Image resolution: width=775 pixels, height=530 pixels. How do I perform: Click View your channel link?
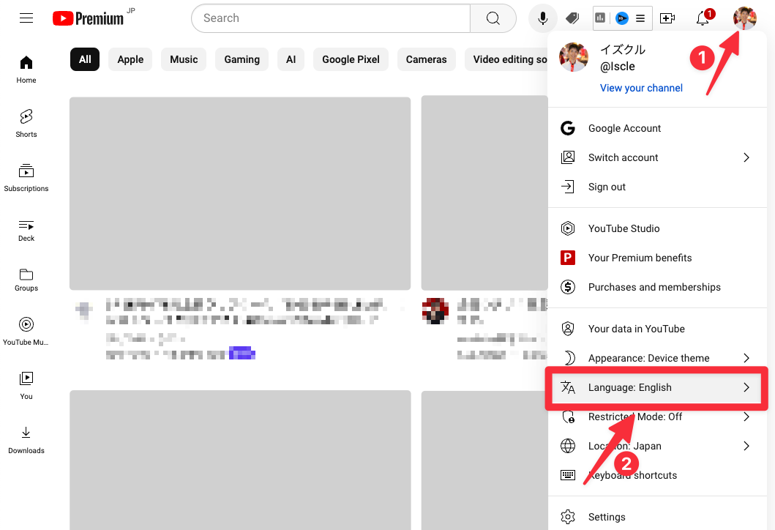point(641,88)
